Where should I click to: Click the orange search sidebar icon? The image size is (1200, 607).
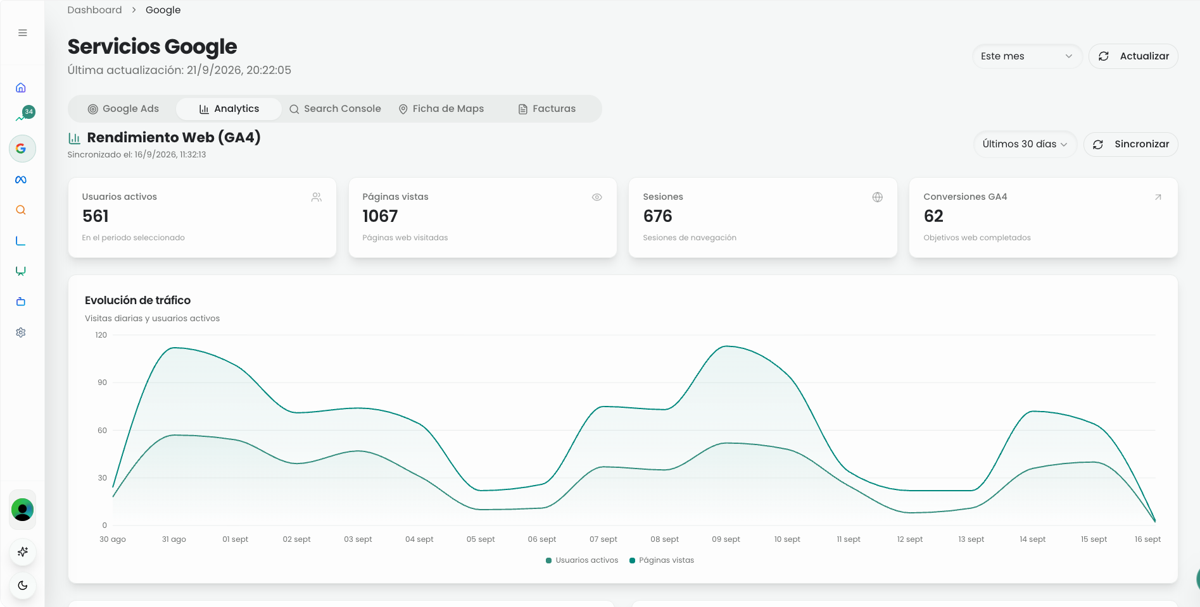(x=21, y=210)
